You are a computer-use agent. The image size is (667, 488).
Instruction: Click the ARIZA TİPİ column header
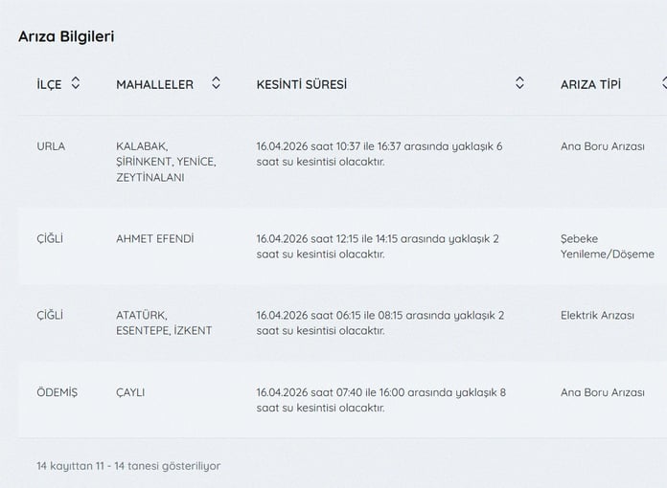point(590,84)
